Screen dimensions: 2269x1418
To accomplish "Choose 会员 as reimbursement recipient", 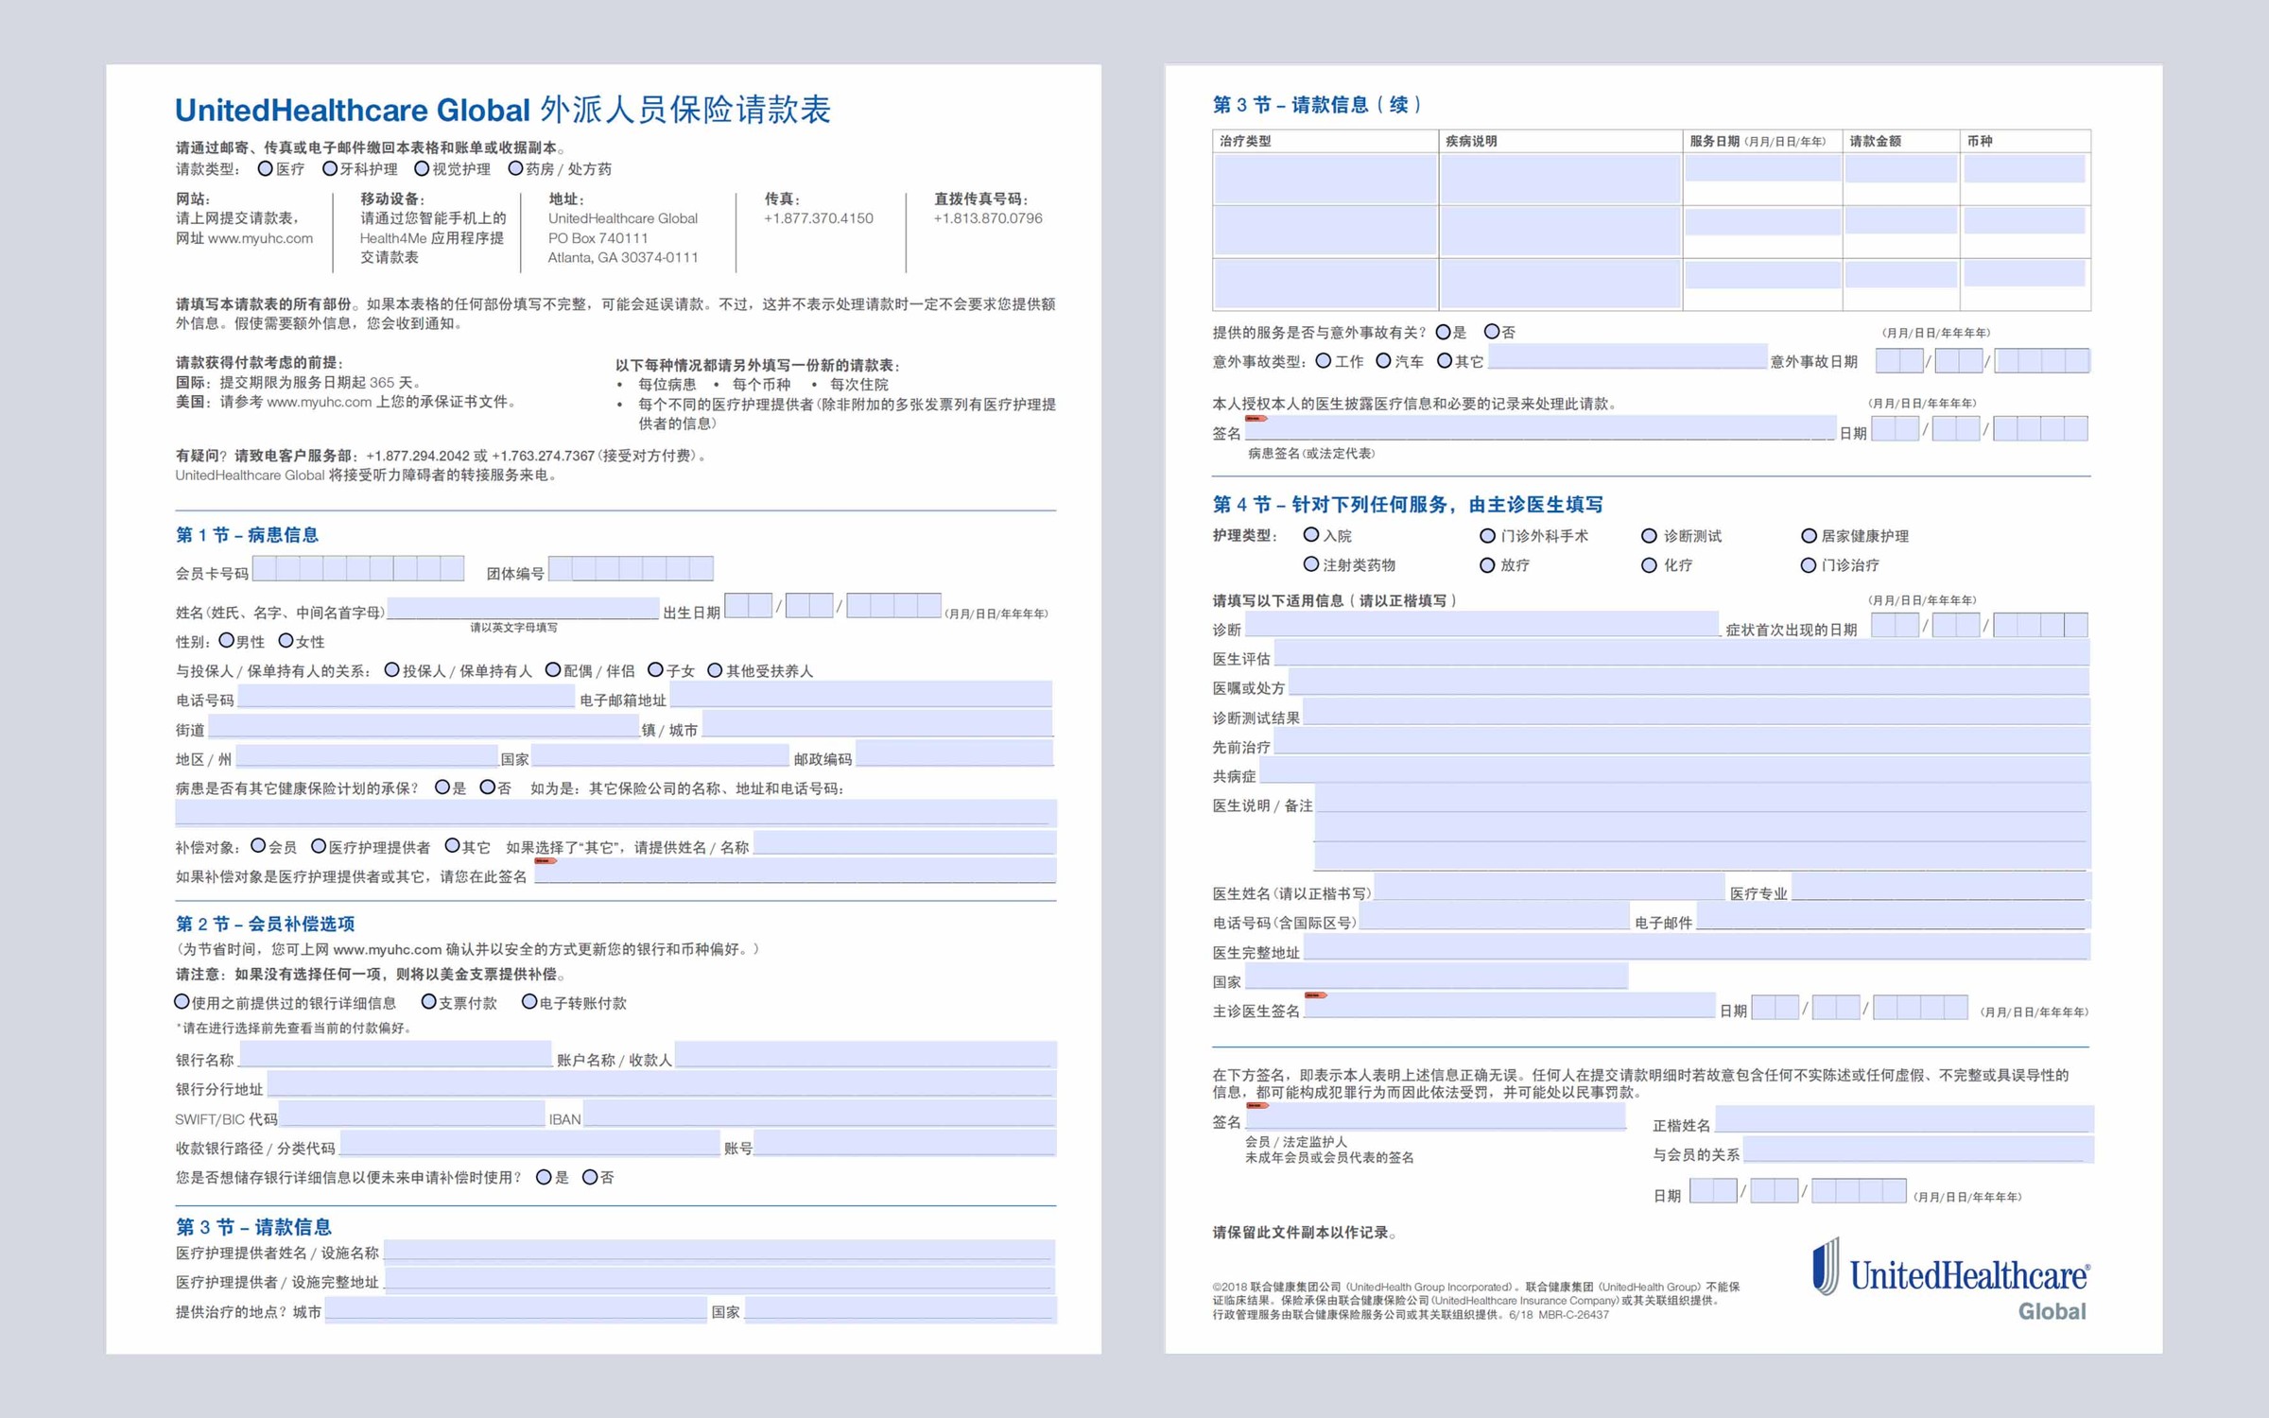I will 258,845.
